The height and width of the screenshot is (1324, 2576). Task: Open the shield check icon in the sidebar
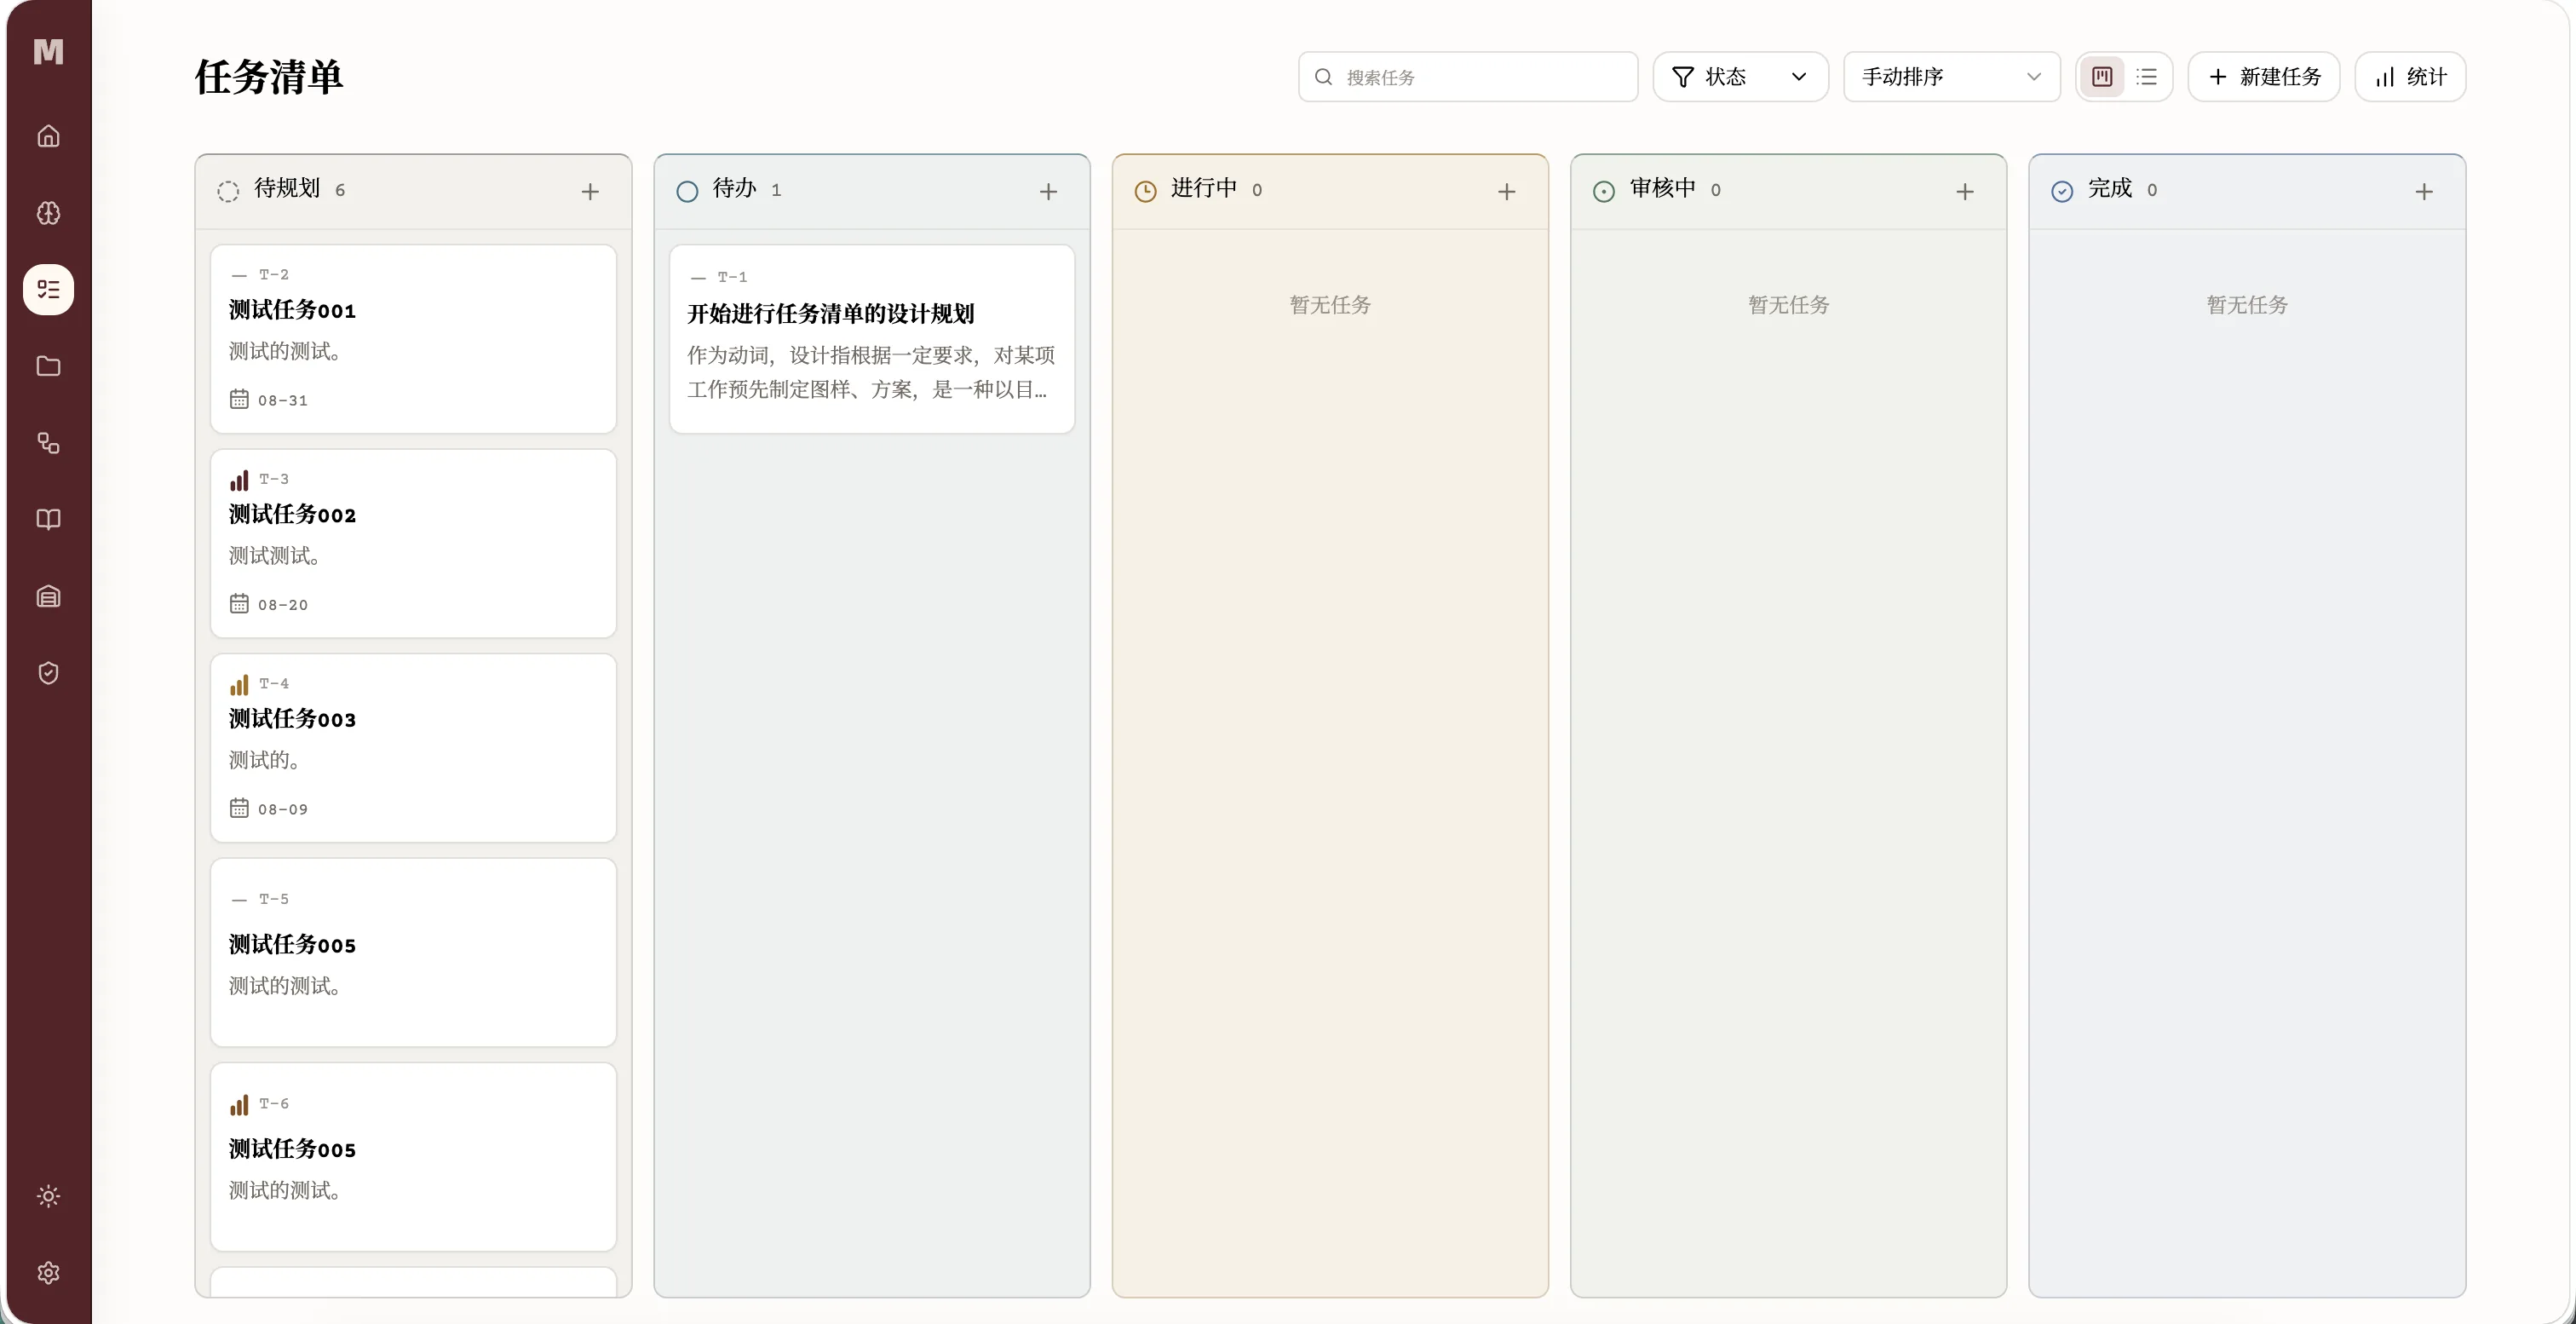(x=48, y=673)
